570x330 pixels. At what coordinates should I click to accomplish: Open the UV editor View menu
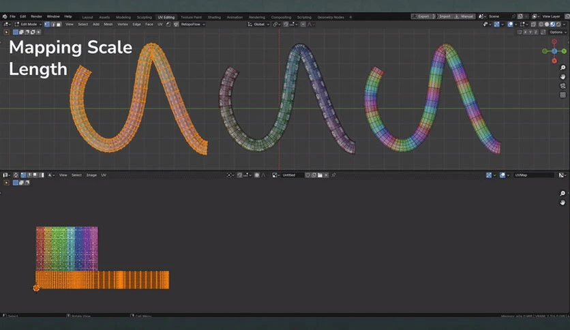tap(63, 175)
